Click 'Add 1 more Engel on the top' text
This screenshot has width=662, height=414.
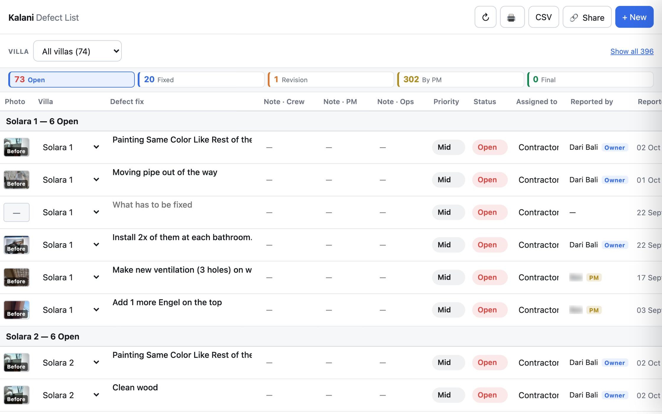point(167,302)
